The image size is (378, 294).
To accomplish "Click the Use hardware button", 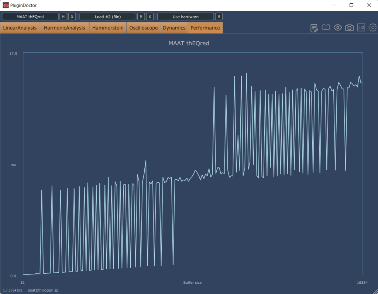I will [186, 17].
